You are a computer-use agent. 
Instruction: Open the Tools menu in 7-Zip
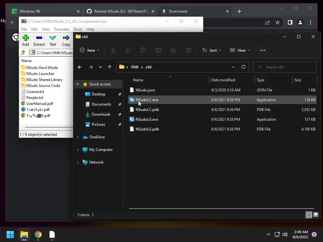(x=78, y=29)
